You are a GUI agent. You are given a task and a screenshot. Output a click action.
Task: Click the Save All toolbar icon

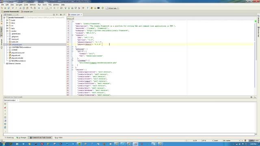tap(5, 8)
